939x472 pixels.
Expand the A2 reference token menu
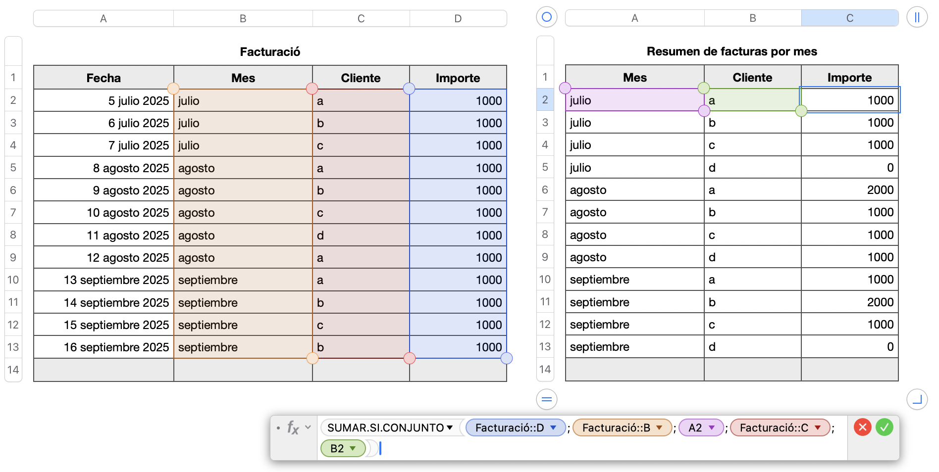pyautogui.click(x=712, y=427)
